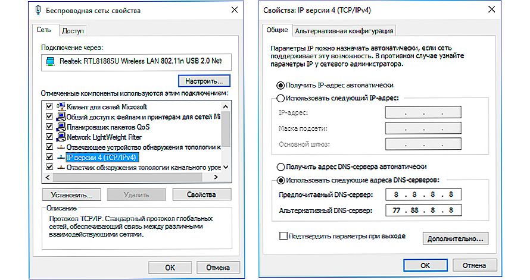Click the Realtek network adapter icon

(51, 61)
